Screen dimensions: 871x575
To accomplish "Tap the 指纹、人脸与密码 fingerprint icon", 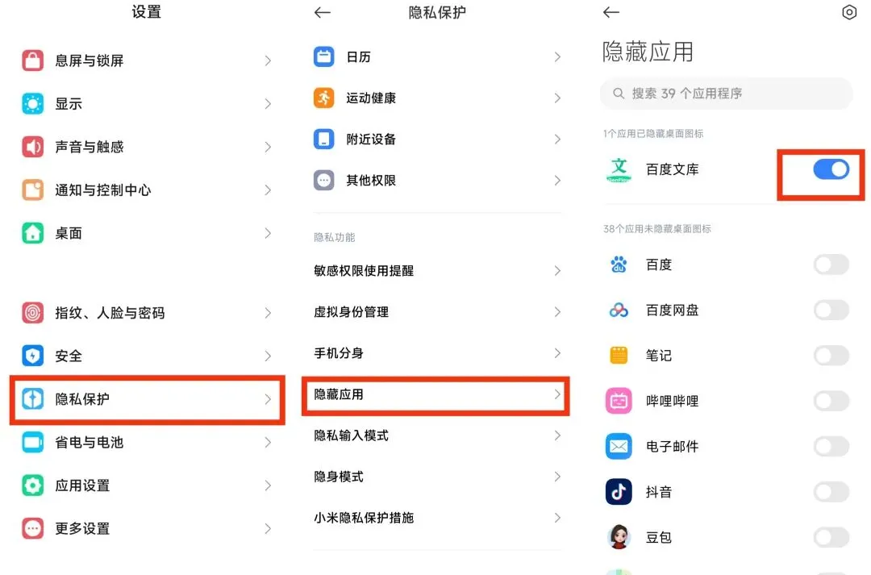I will pos(33,313).
